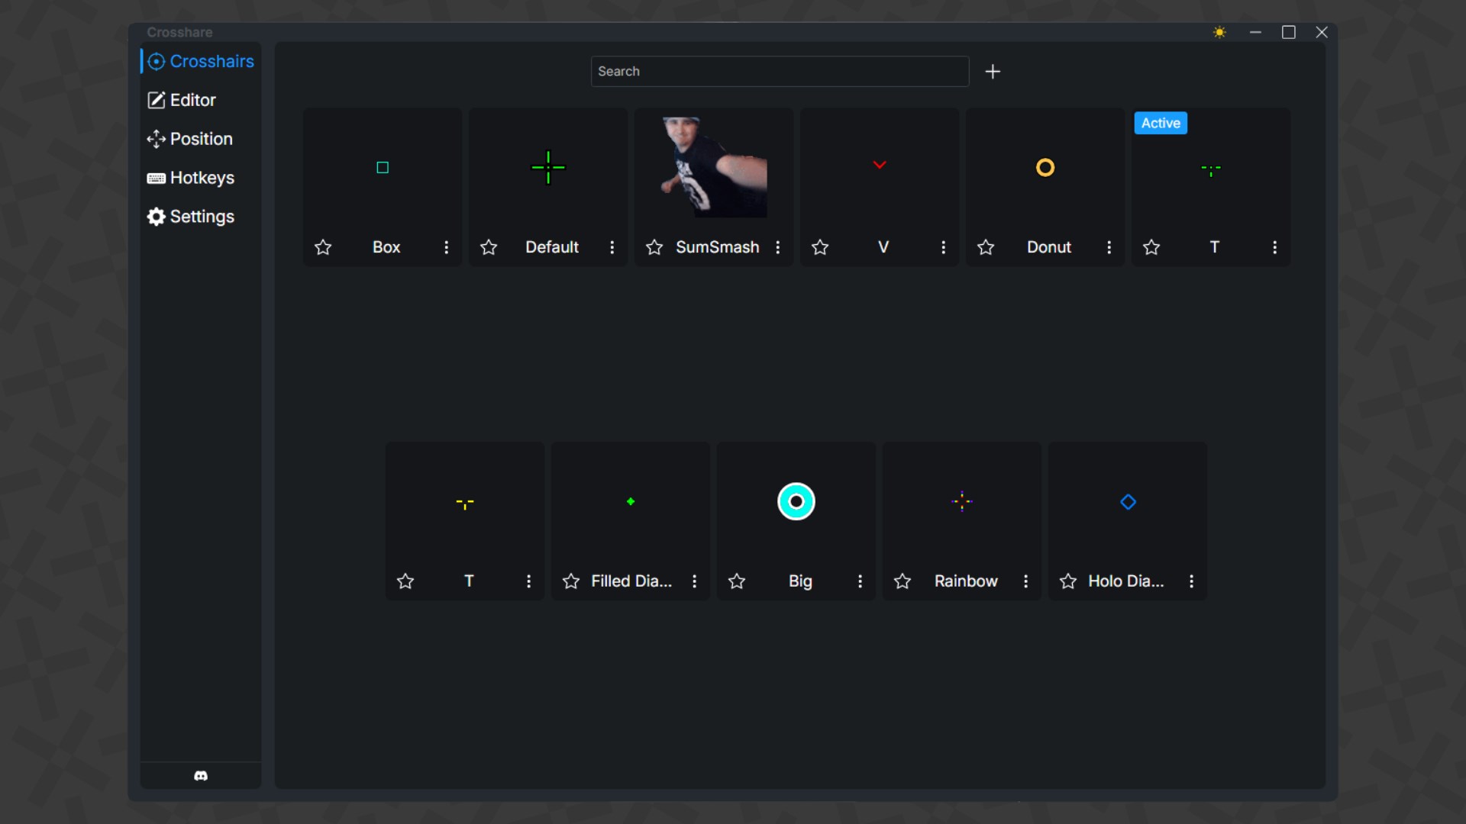This screenshot has width=1466, height=824.
Task: Select the Big cyan ring crosshair preview
Action: 796,501
